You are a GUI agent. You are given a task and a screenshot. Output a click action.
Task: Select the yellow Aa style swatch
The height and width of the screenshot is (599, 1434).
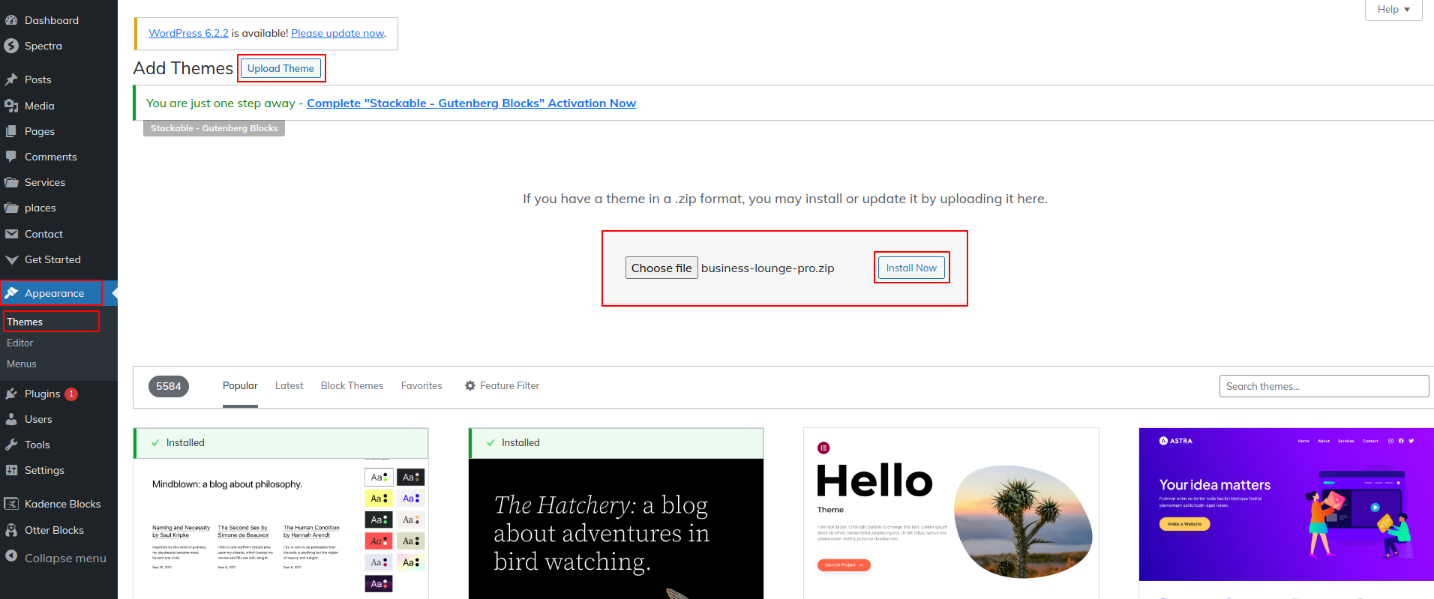[379, 498]
